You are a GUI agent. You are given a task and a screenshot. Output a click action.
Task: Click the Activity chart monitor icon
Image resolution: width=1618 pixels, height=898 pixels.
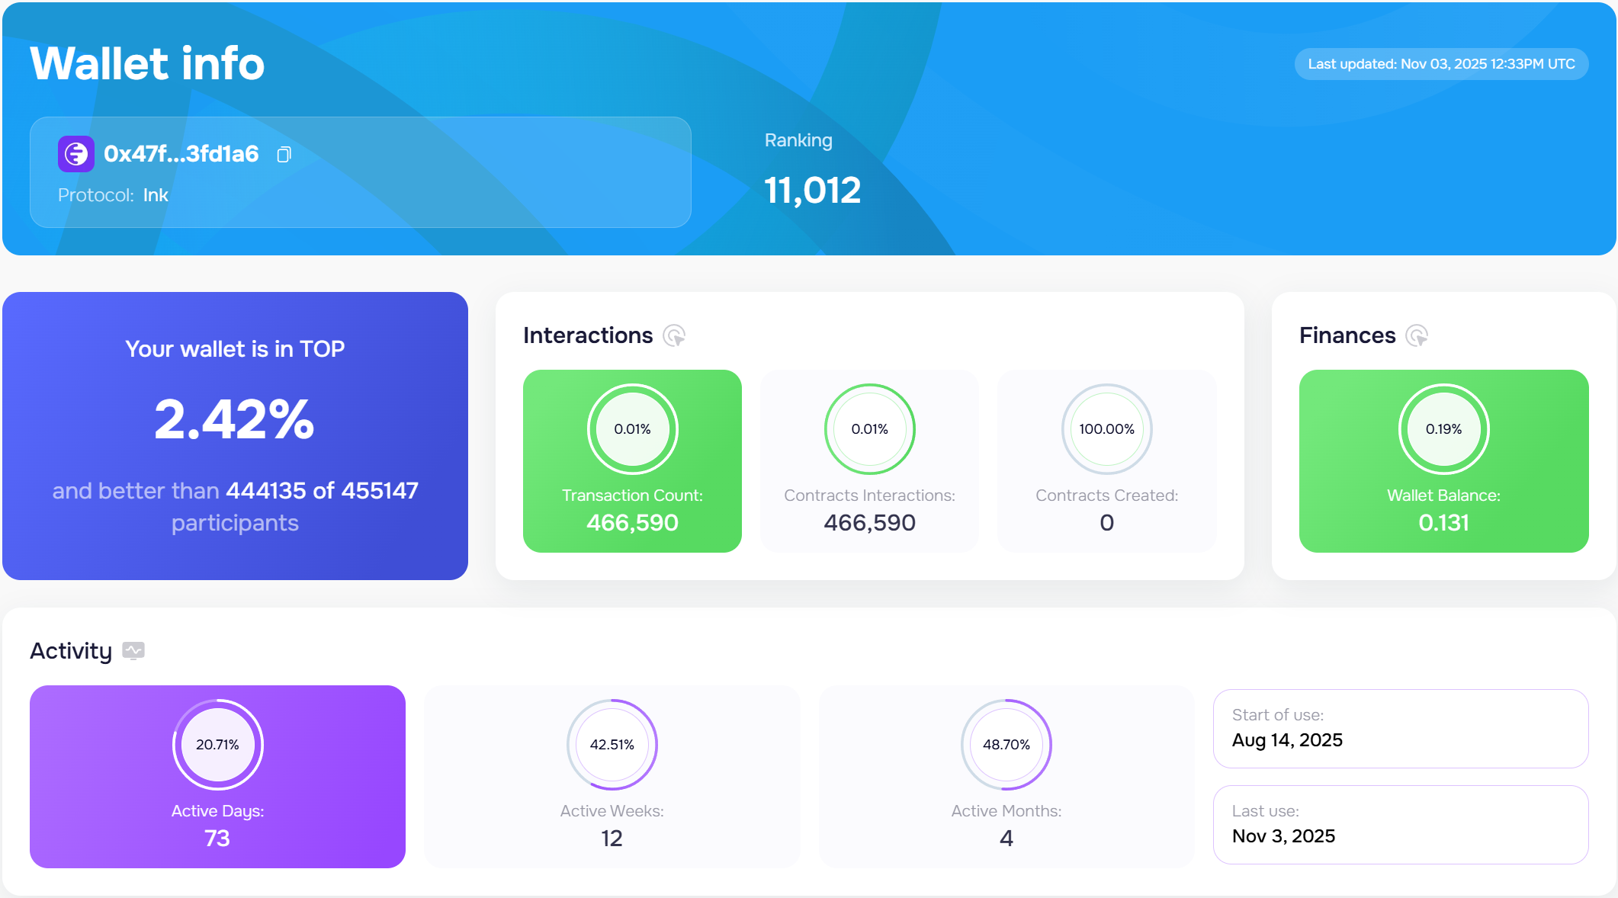tap(133, 650)
